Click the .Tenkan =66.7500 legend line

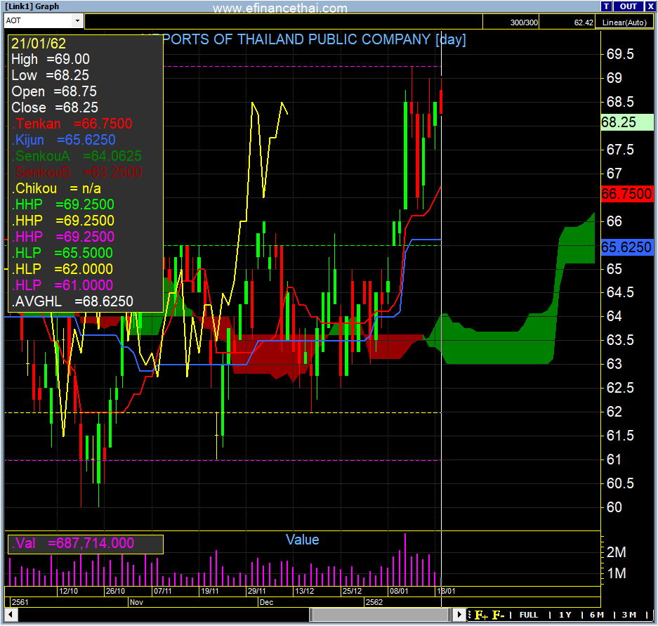pos(72,124)
